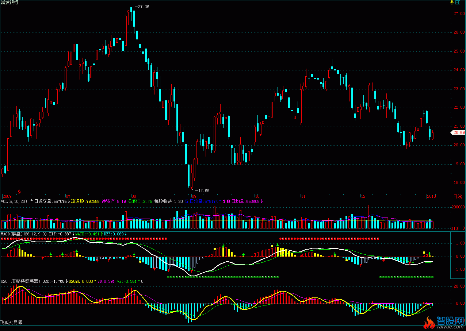Click the yellow anchor icon at top right
466x331 pixels.
(x=452, y=3)
